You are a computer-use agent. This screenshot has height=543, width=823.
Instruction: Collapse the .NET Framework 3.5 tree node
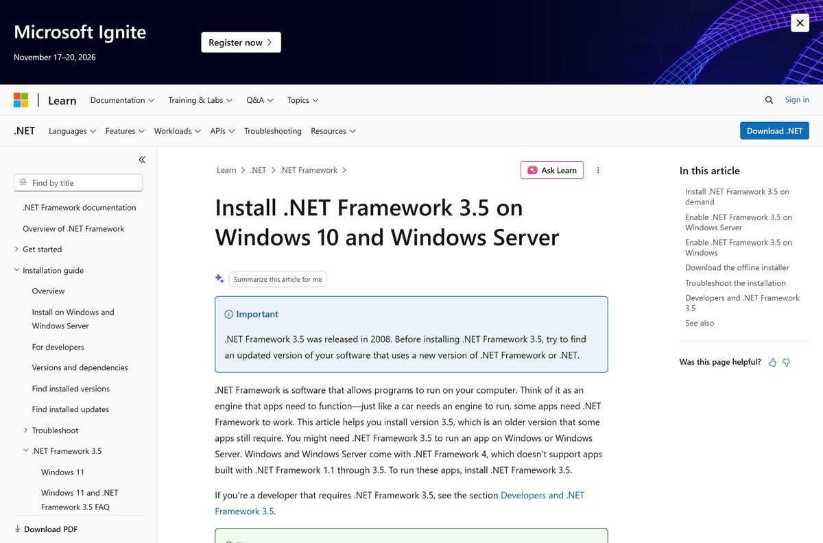tap(25, 451)
